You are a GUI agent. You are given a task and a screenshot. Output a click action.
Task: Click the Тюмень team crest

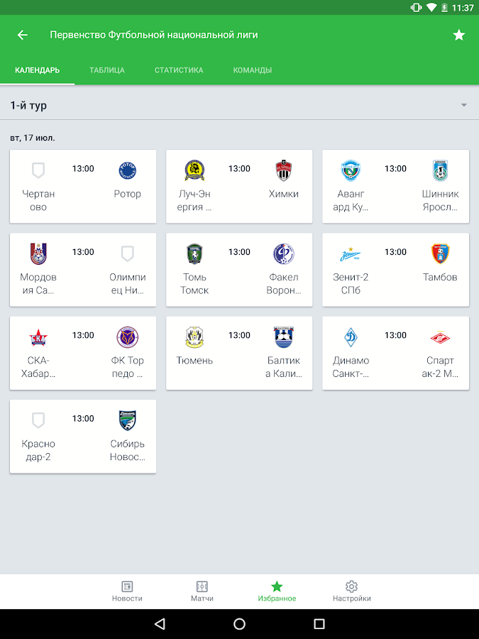[x=194, y=337]
